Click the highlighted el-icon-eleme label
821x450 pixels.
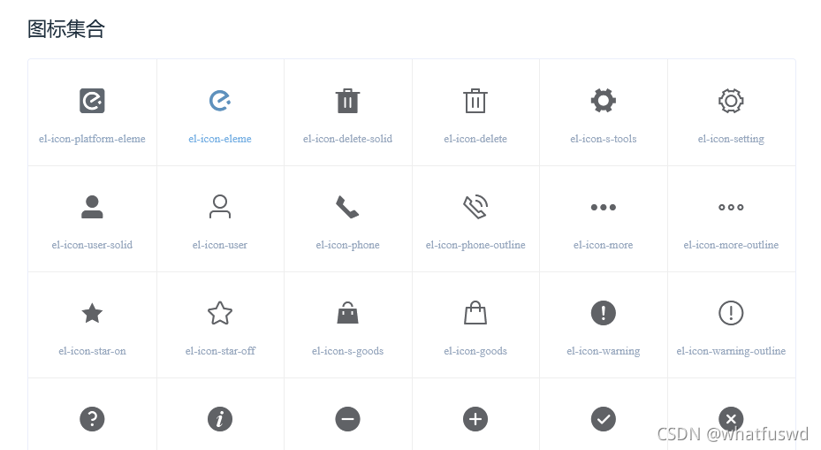pyautogui.click(x=220, y=139)
